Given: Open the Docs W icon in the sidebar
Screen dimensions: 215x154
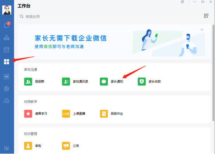Looking at the screenshot, I should pos(7,76).
